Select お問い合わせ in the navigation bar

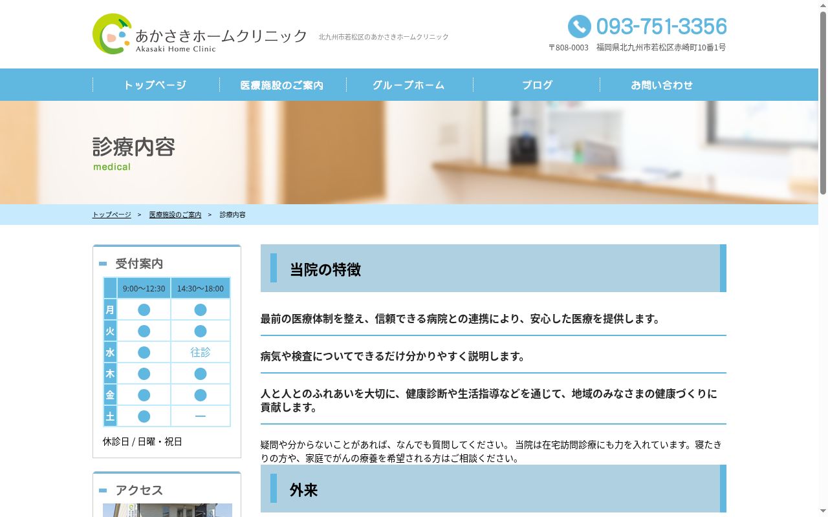pyautogui.click(x=662, y=85)
